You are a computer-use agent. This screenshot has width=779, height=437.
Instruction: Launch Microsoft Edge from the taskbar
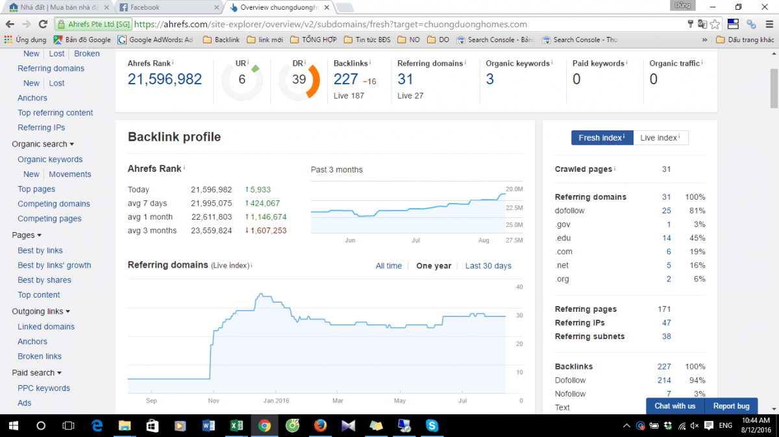point(97,425)
